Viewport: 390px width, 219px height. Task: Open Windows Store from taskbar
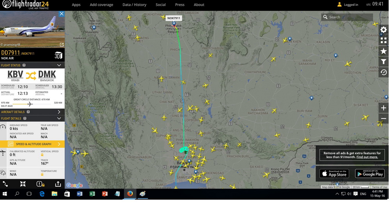point(67,194)
